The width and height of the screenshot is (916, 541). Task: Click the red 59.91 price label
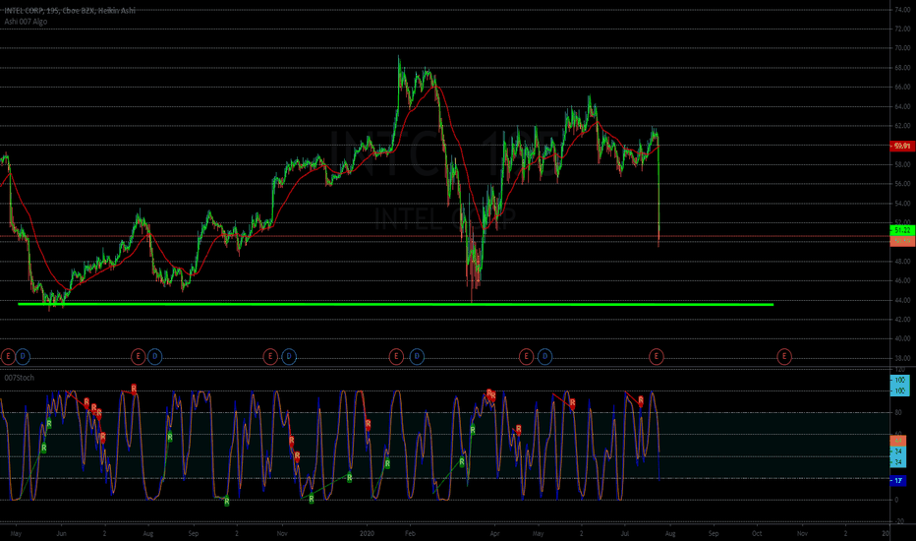click(902, 146)
